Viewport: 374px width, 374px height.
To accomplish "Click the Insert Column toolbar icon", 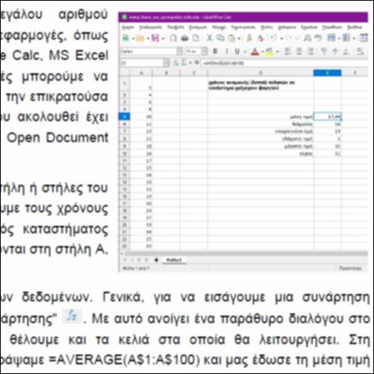I will coord(346,38).
